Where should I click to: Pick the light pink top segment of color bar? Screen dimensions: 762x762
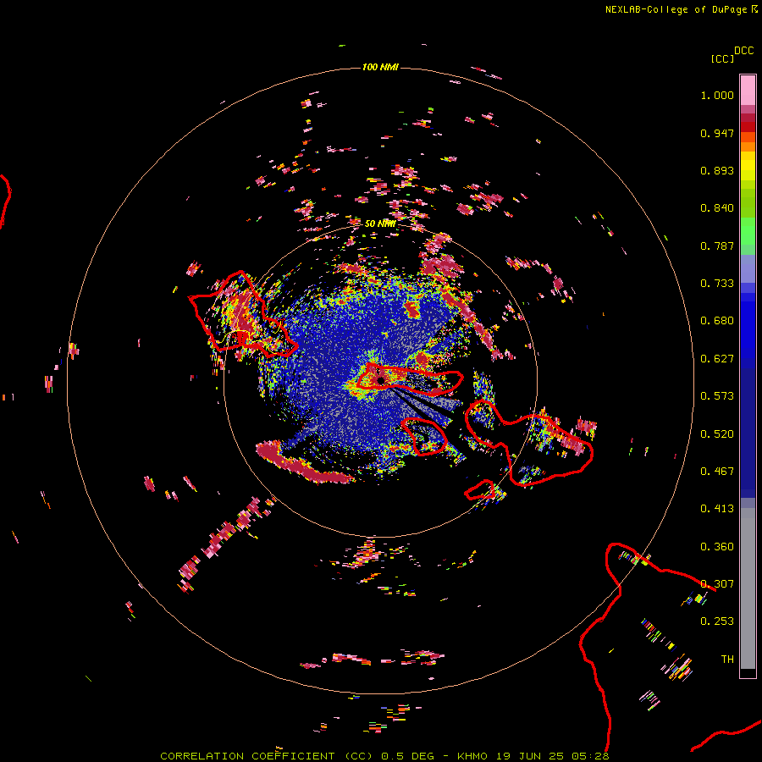tap(748, 90)
